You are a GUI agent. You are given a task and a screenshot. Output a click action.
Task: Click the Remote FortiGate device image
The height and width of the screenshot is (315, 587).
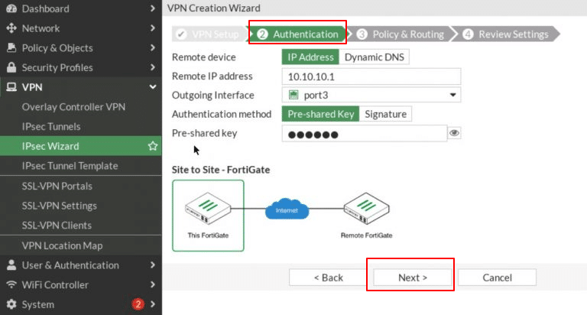[367, 208]
